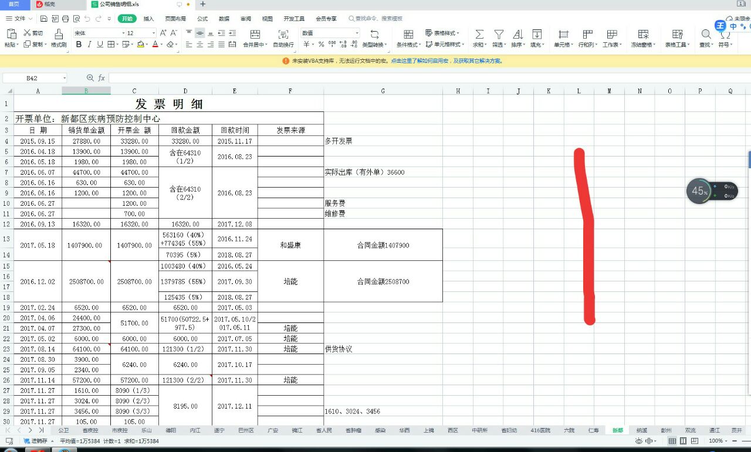Click the Filter (筛选) funnel icon

click(x=498, y=35)
